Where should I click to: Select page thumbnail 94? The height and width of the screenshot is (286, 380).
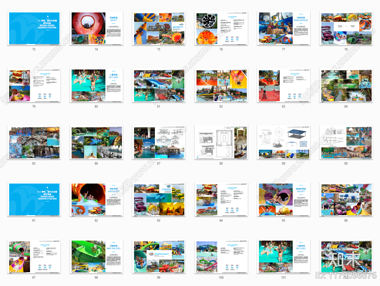pyautogui.click(x=221, y=199)
